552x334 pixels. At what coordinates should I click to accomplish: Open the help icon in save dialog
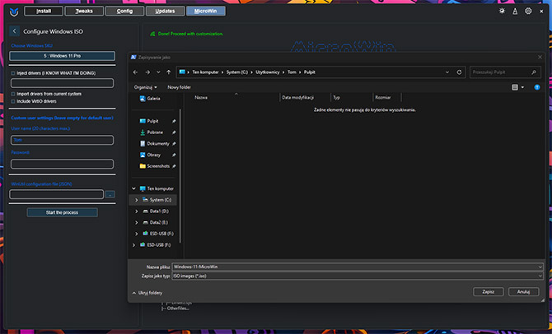537,87
